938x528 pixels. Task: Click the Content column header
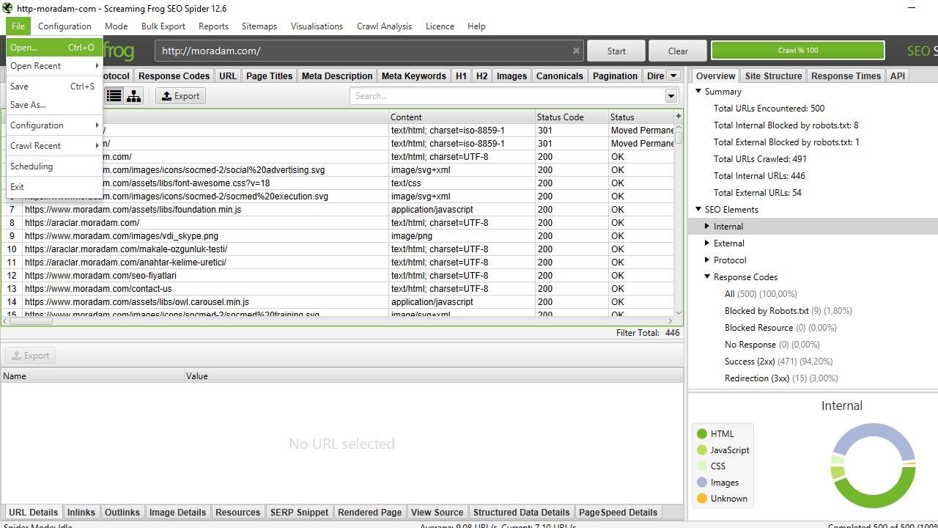tap(462, 117)
